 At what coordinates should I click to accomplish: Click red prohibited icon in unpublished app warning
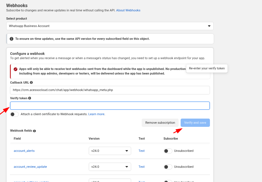15,69
